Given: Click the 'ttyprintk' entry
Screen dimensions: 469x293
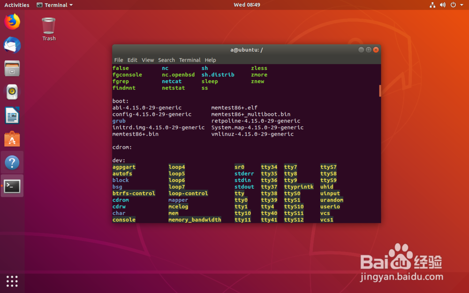Looking at the screenshot, I should click(299, 187).
